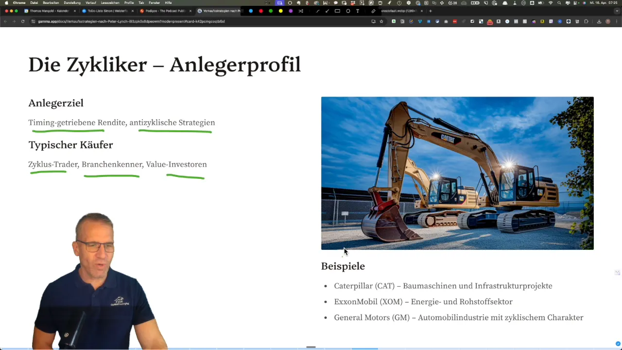Switch to Verkaufsstrategien nach Peter Lynch tab

[219, 11]
